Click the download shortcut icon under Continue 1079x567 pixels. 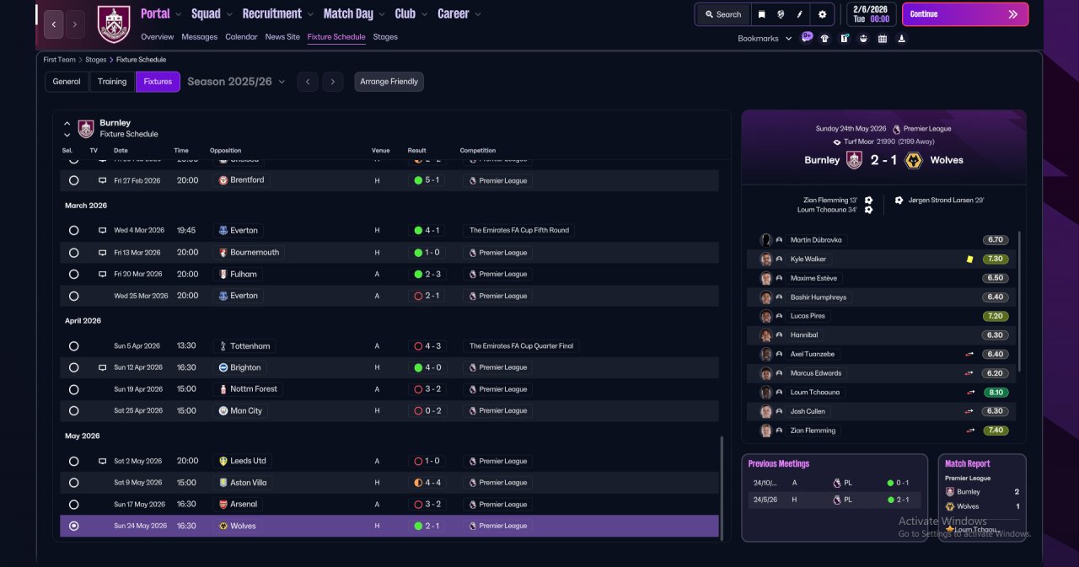point(902,38)
